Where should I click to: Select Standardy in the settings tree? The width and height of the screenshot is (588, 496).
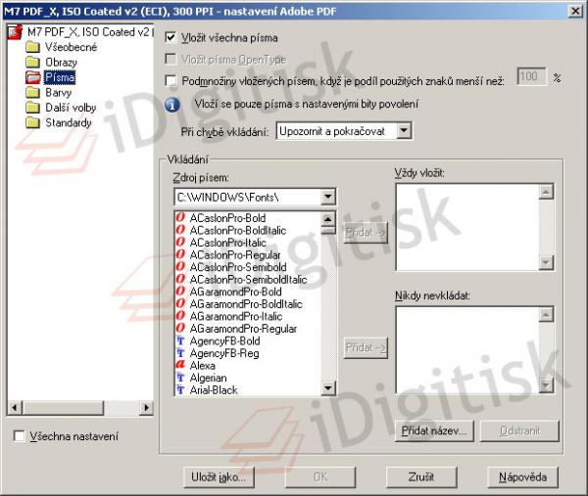click(69, 122)
